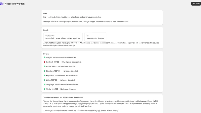Click the green dot beside Media
The width and height of the screenshot is (201, 113).
(x=44, y=89)
